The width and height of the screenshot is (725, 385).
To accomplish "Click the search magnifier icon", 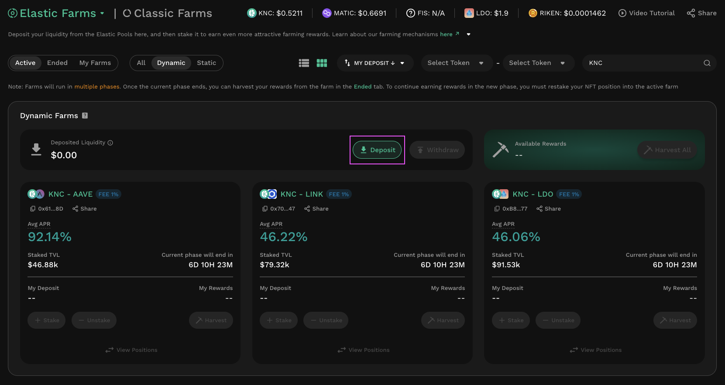I will 707,63.
